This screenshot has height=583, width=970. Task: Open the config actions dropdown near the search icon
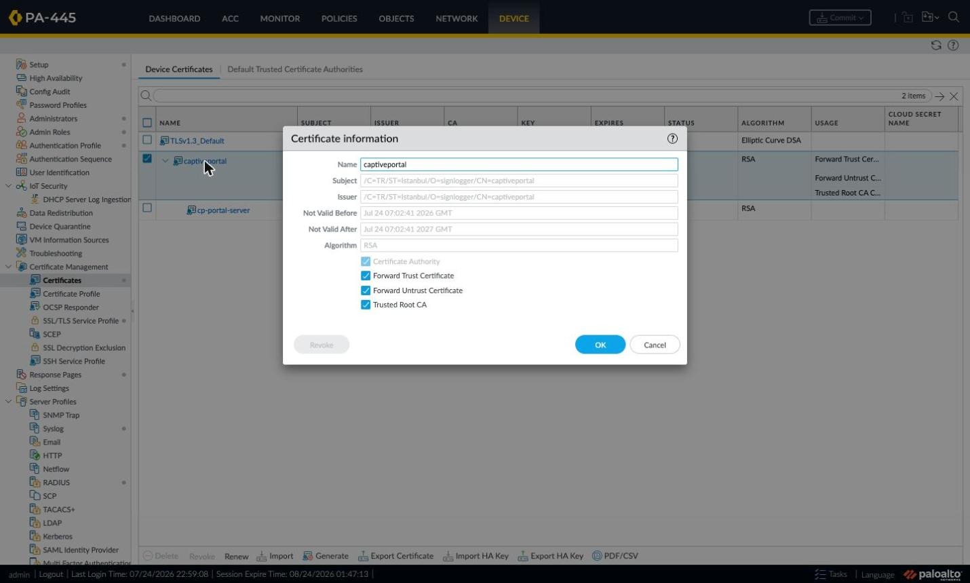coord(930,18)
